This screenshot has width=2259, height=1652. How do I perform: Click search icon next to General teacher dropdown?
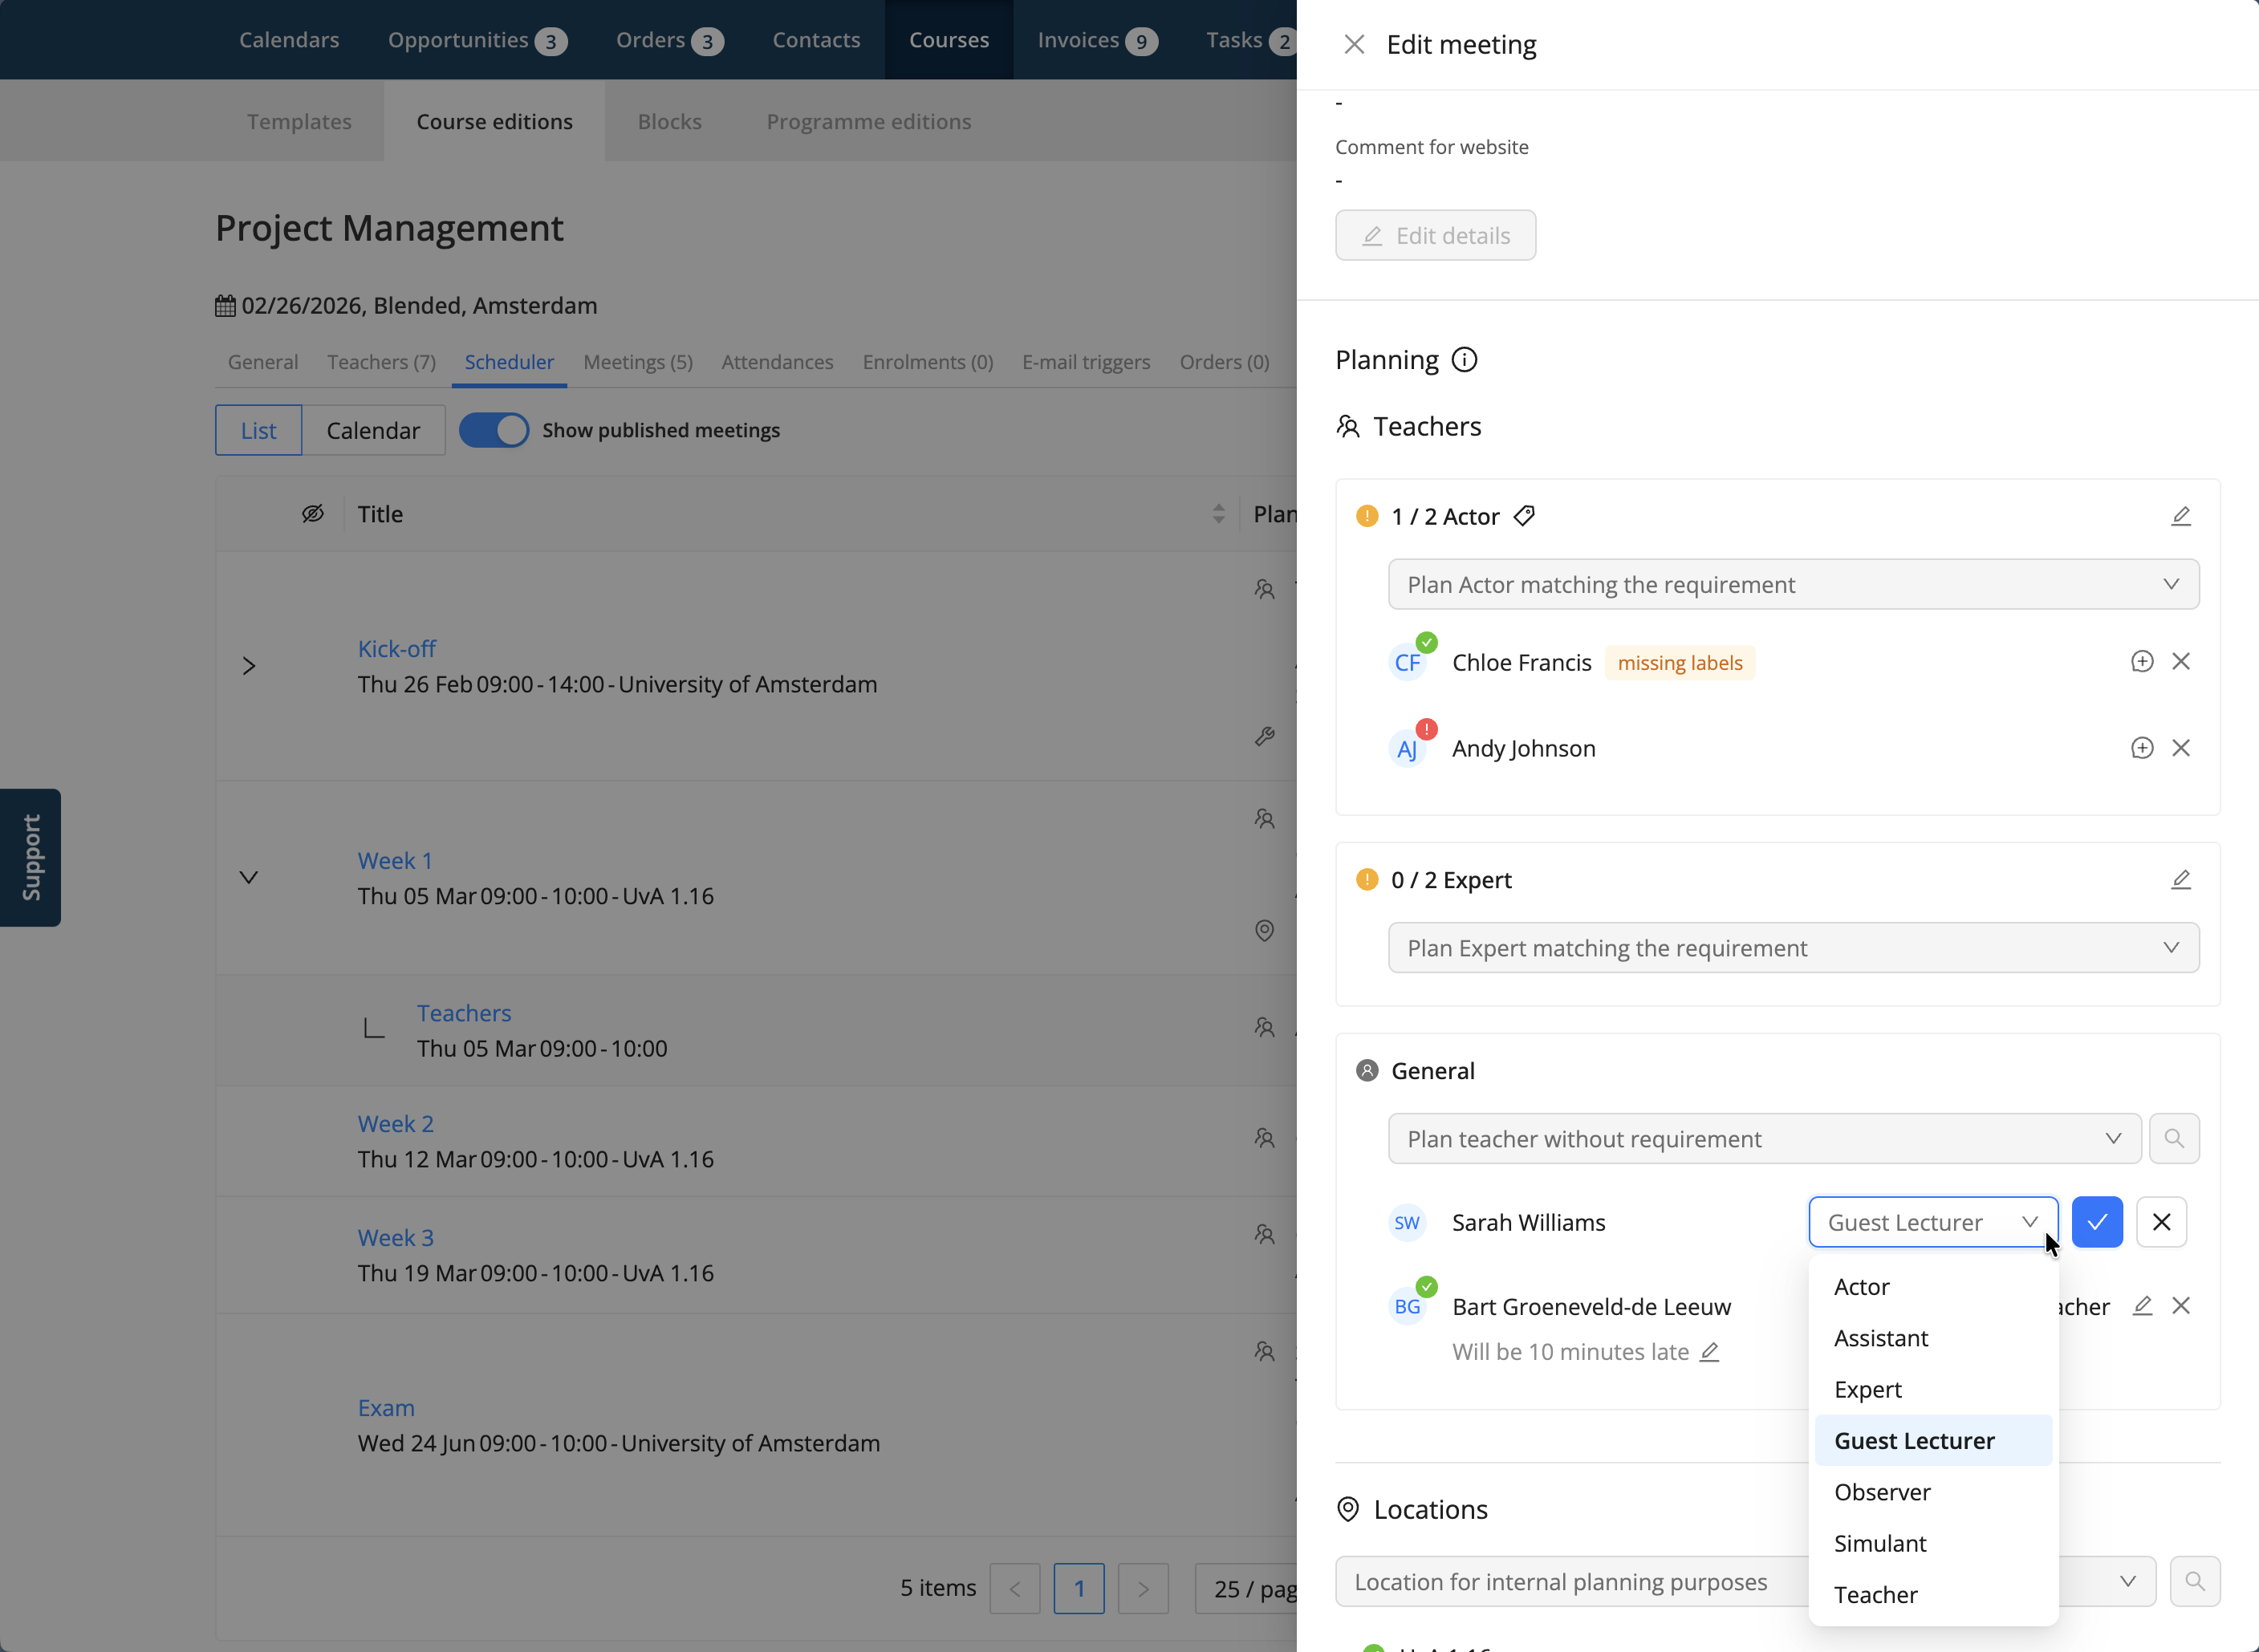click(2174, 1139)
